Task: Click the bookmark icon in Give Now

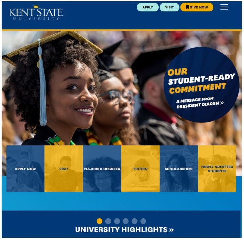Action: pos(187,7)
